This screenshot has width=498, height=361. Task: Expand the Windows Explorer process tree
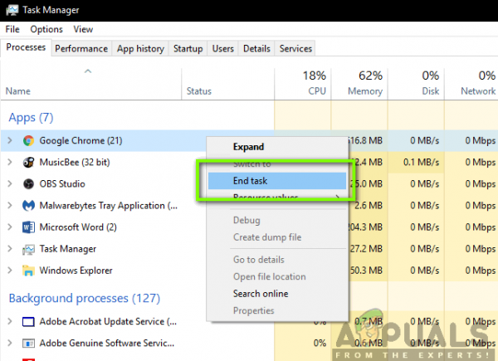[x=10, y=271]
